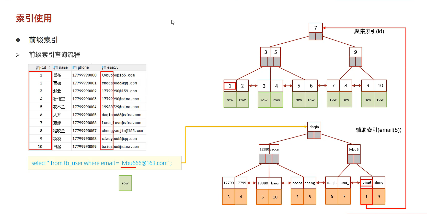Click the table icon beside the email header
Screen dimensions: 427x214
click(x=103, y=68)
